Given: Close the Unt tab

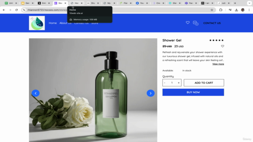Looking at the screenshot, I should 16,3.
